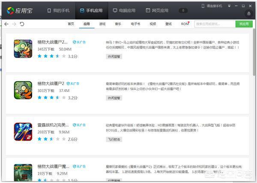The width and height of the screenshot is (257, 183).
Task: Click the 19万下载 text
Action: [x=45, y=174]
